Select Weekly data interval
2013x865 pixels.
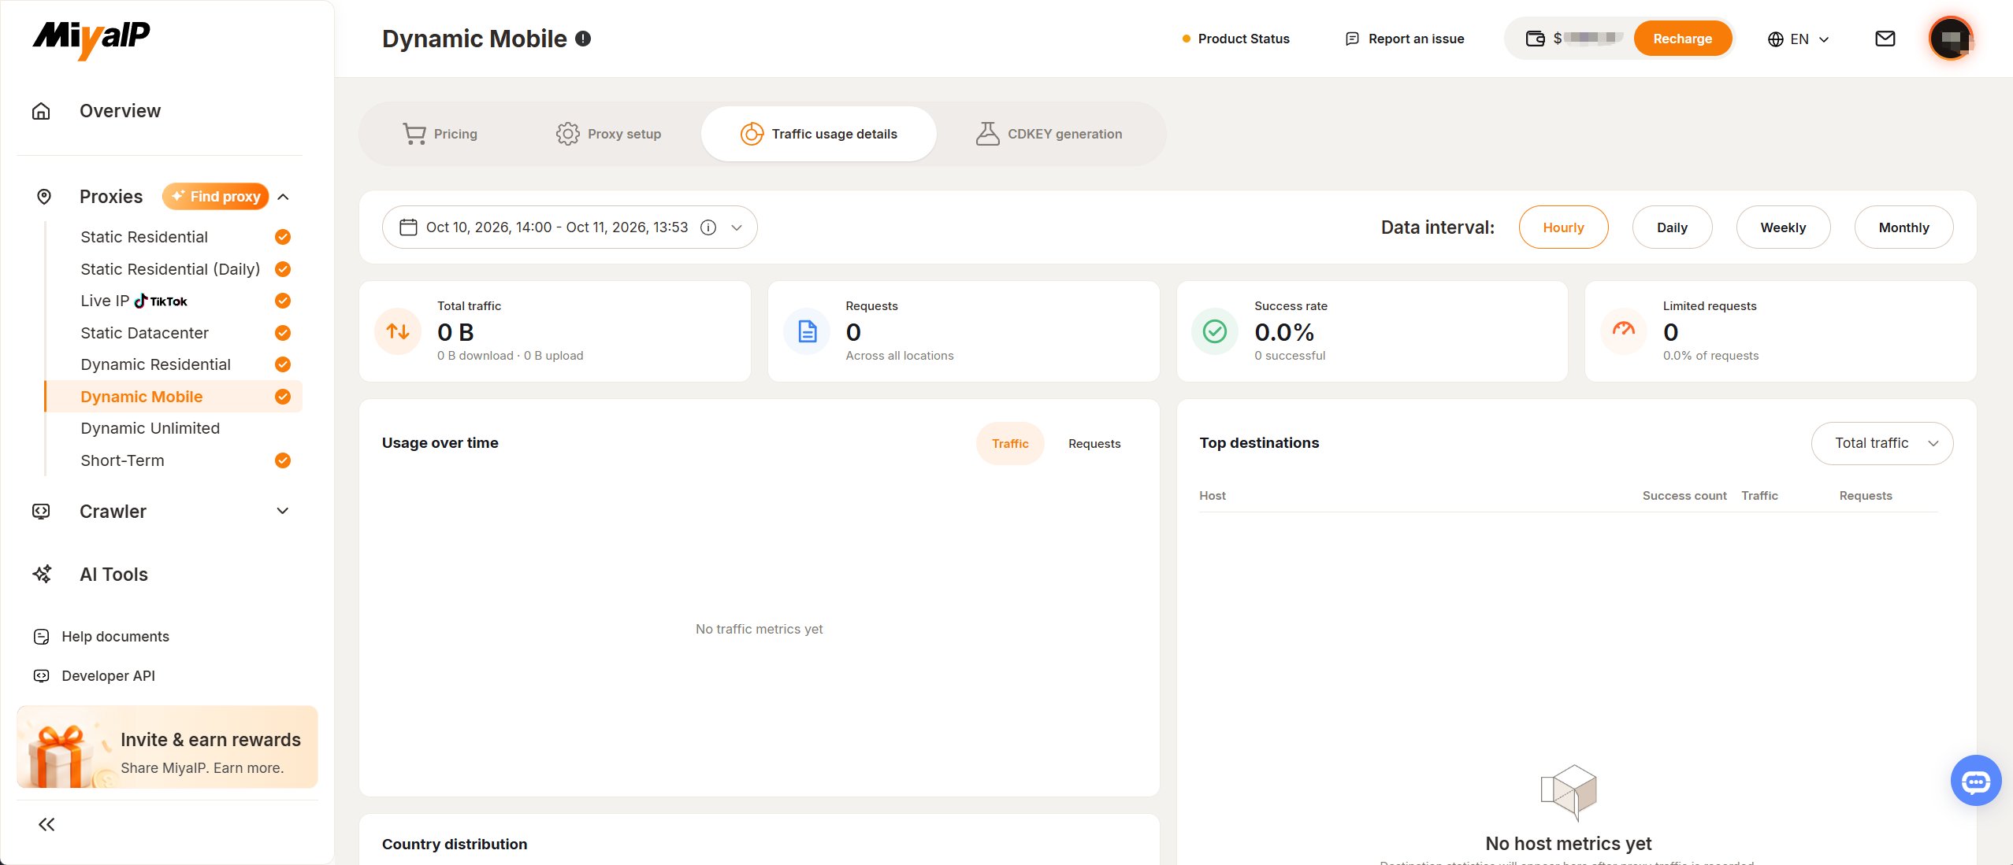1783,227
